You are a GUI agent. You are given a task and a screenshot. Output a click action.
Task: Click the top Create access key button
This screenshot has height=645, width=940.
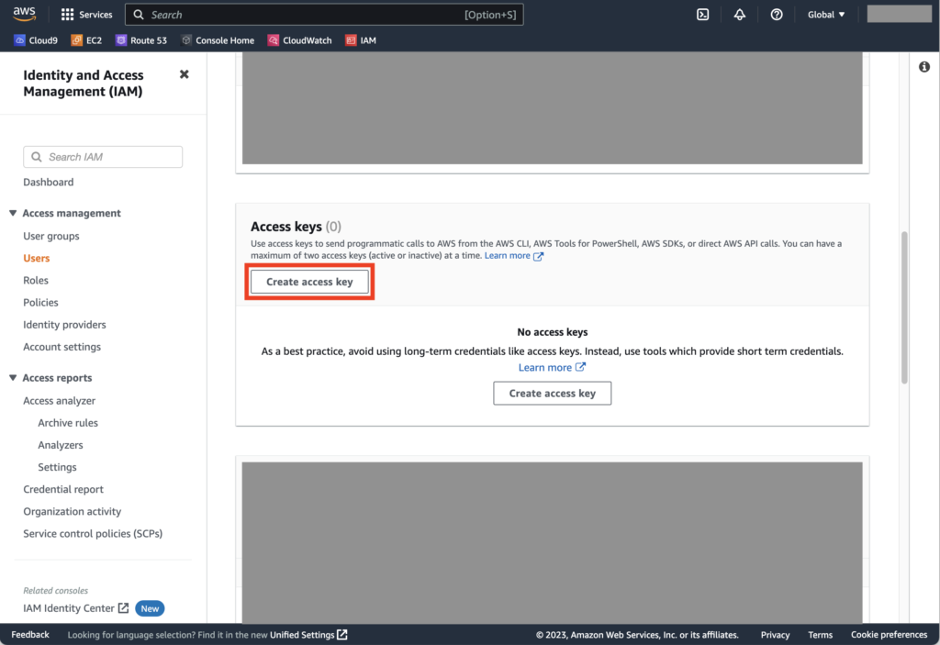310,282
